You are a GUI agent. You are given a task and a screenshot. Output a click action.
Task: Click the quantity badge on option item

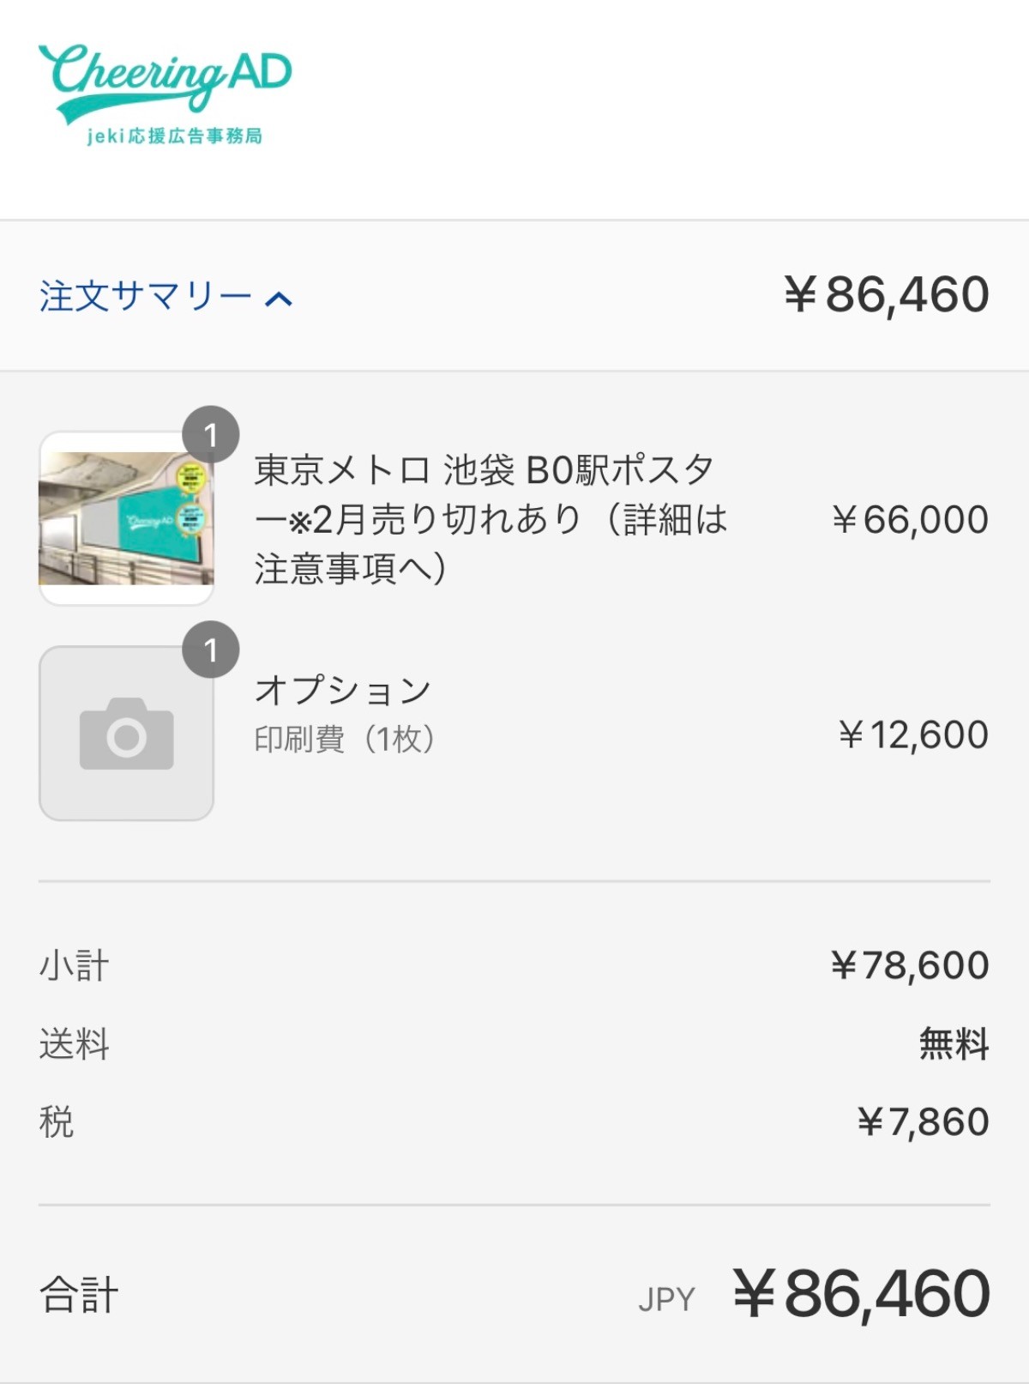(x=210, y=650)
